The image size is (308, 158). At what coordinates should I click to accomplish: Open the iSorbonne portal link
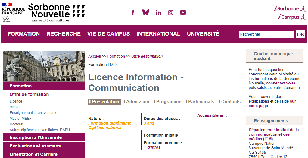coord(290,8)
